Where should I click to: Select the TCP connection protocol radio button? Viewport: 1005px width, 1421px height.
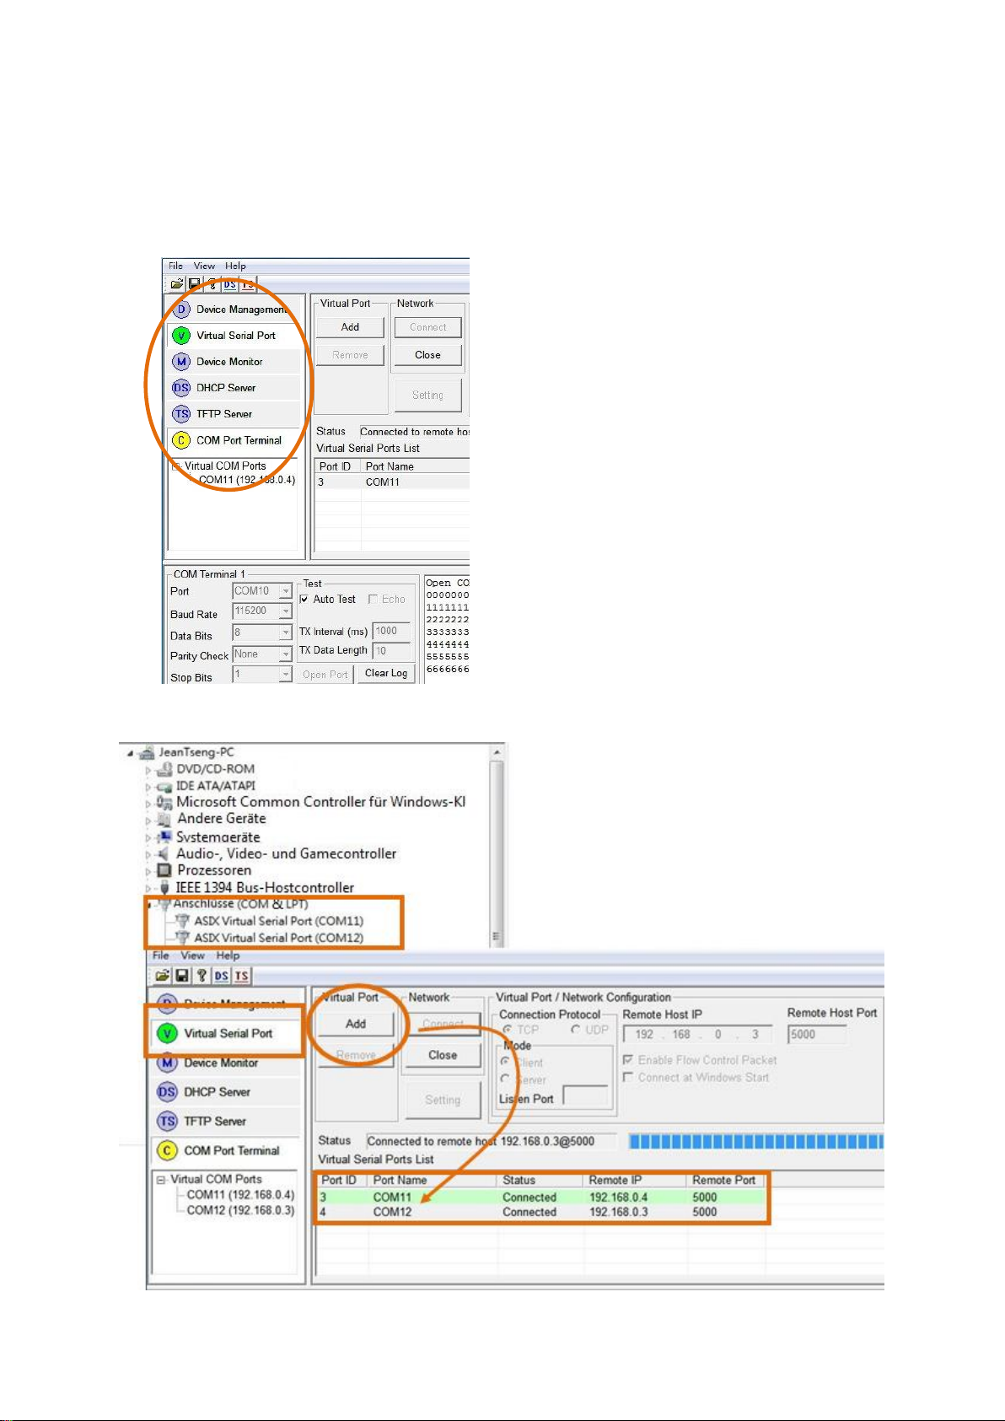pyautogui.click(x=508, y=1030)
